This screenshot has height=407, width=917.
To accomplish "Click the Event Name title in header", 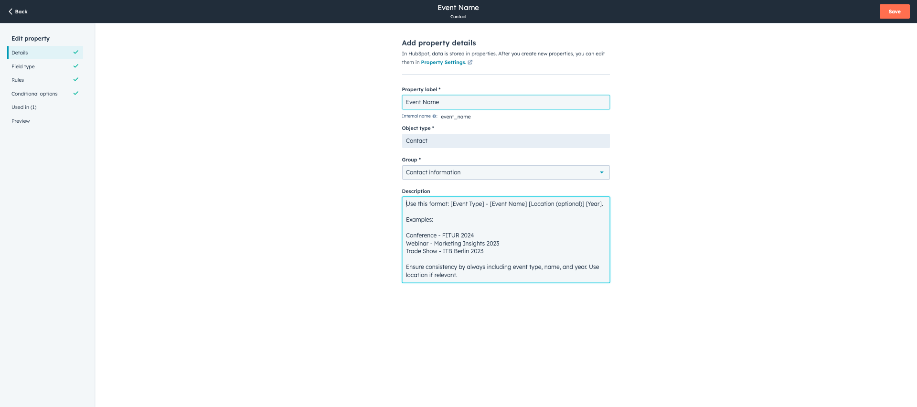I will pos(458,8).
